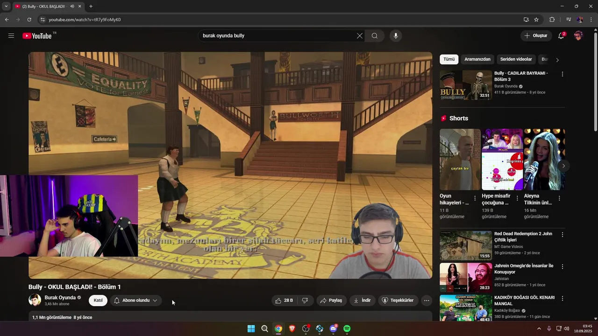Mute the tab via speaker icon
Screen dimensions: 598x336
click(x=72, y=7)
